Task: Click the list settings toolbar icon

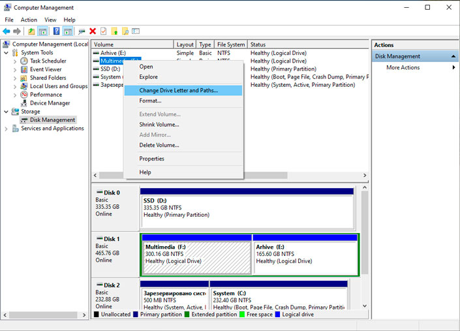Action: (x=136, y=31)
